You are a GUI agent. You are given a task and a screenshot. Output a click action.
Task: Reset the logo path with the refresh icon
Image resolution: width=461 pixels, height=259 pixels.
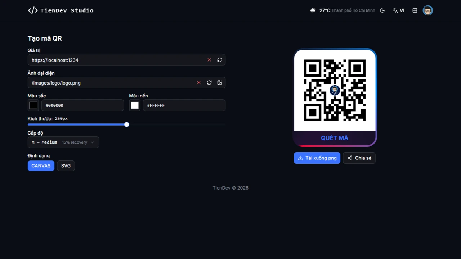(x=209, y=82)
